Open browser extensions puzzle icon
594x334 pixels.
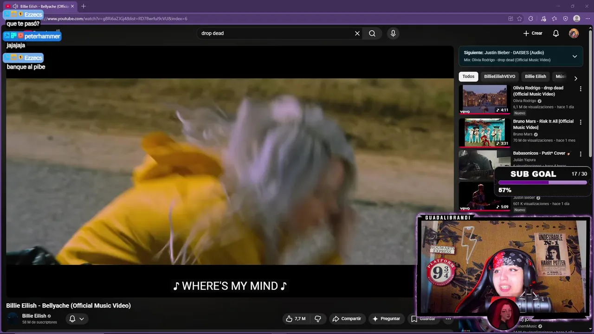(x=531, y=19)
